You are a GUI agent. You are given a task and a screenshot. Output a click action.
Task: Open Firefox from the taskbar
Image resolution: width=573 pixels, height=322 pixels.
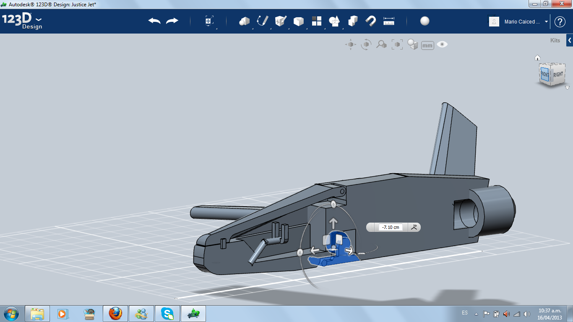(115, 314)
